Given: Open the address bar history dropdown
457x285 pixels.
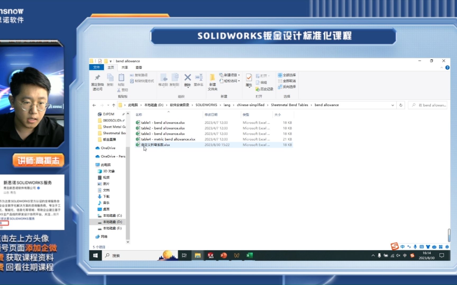Looking at the screenshot, I should pos(393,105).
